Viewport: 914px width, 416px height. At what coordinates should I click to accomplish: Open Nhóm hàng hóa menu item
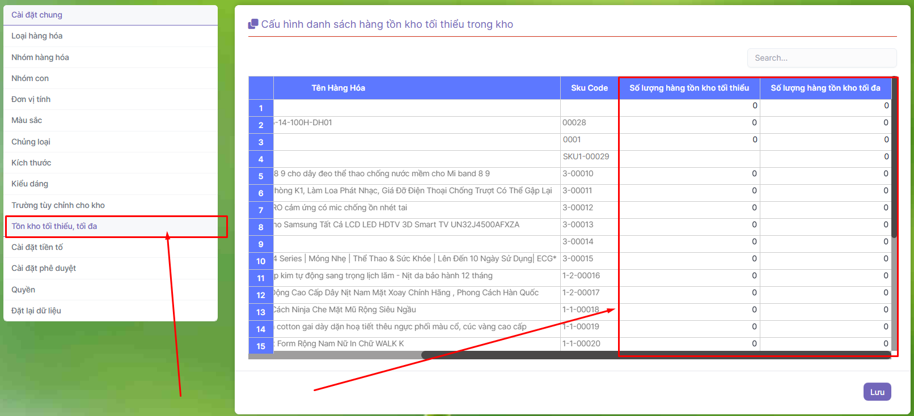(x=40, y=57)
